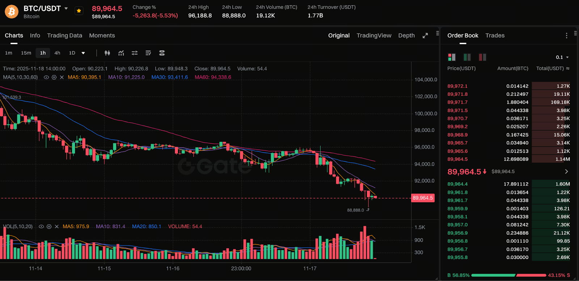Select the 1D timeframe

coord(72,53)
